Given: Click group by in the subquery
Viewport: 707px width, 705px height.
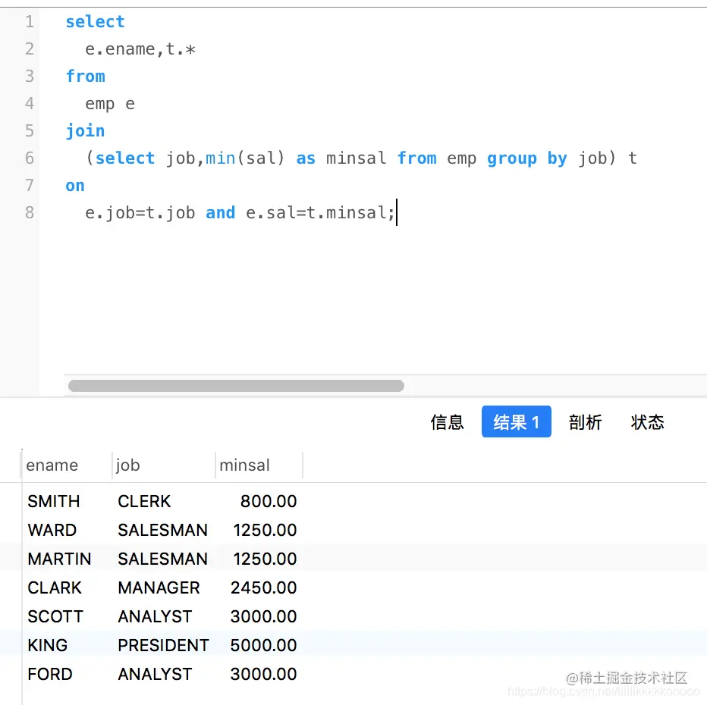Looking at the screenshot, I should coord(527,158).
